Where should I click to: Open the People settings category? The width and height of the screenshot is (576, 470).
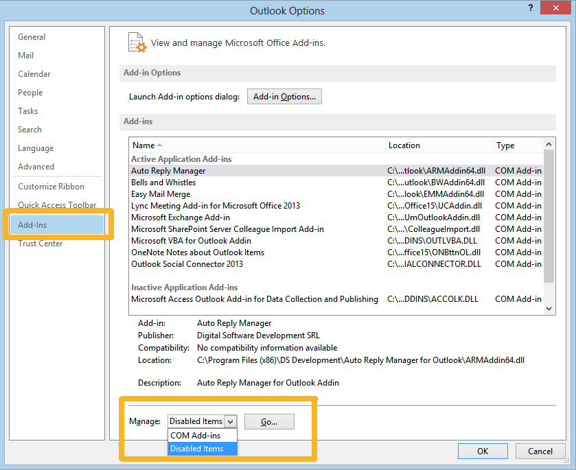coord(30,92)
